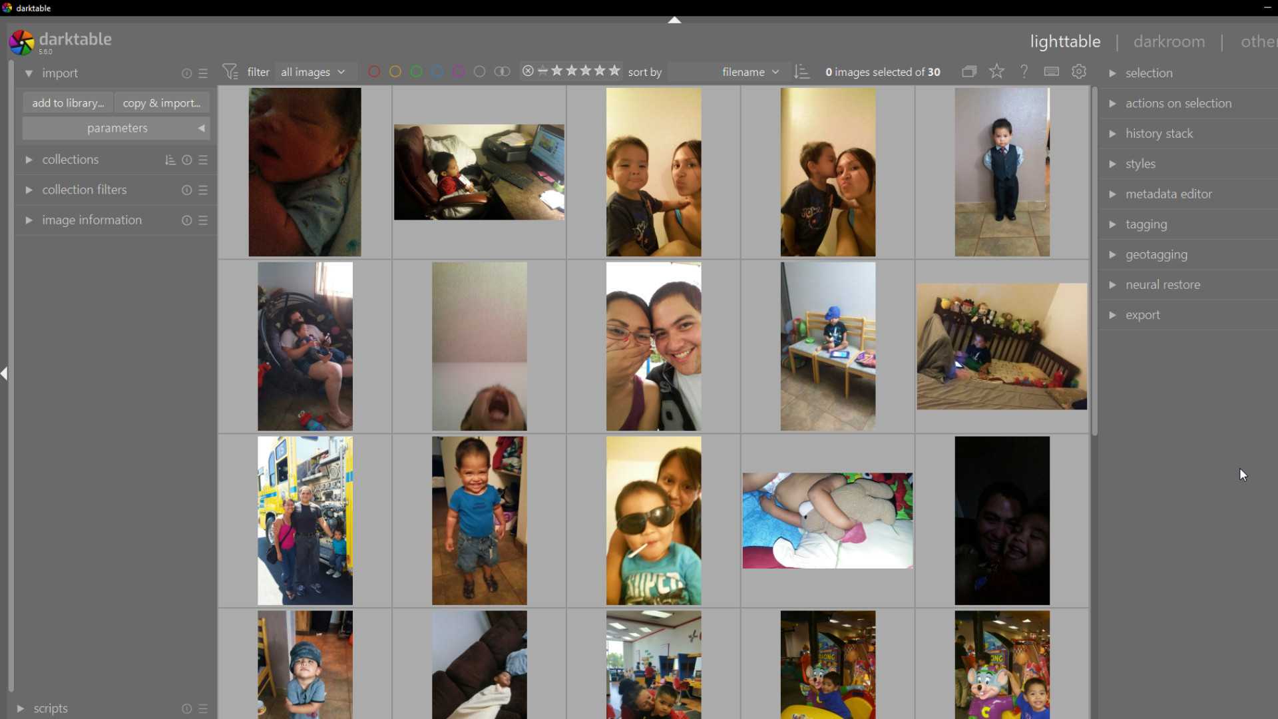Open the help question mark icon
This screenshot has width=1278, height=719.
coord(1024,71)
